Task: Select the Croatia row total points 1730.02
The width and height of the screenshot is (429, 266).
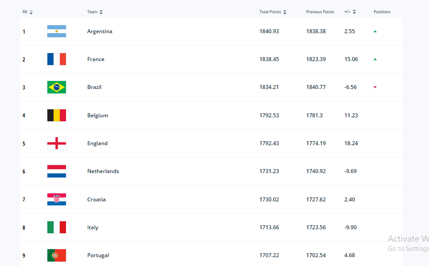Action: [269, 200]
